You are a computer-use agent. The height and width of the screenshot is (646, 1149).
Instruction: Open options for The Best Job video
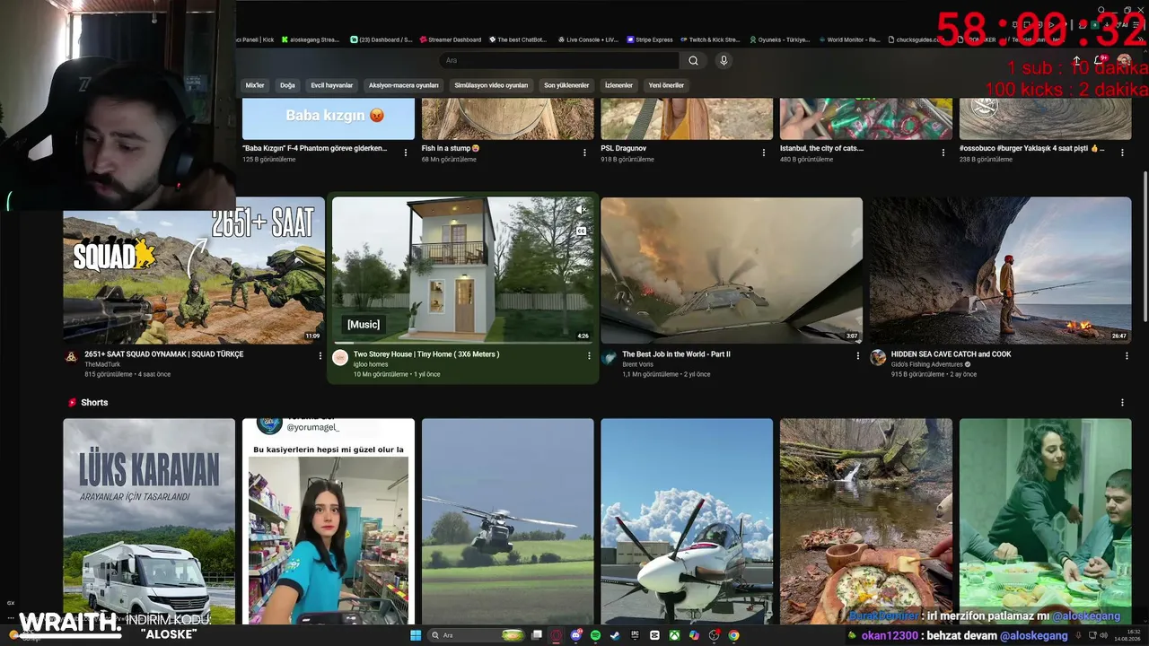pos(858,355)
